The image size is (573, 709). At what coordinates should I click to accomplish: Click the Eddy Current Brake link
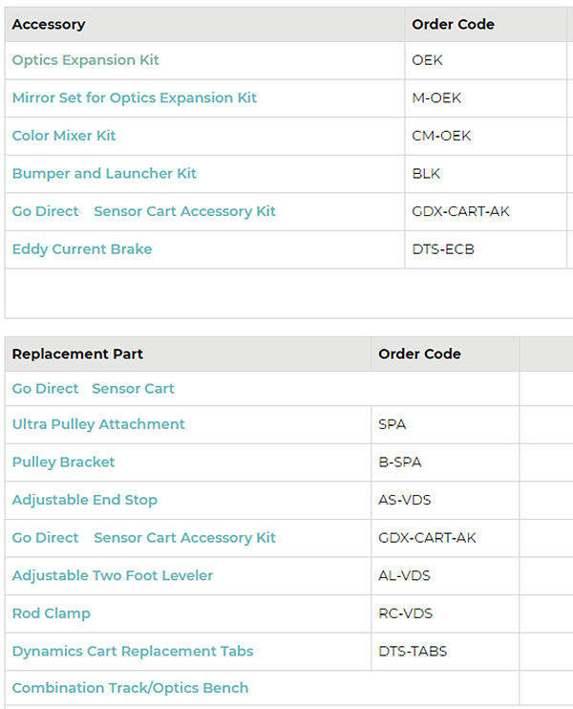pyautogui.click(x=82, y=249)
